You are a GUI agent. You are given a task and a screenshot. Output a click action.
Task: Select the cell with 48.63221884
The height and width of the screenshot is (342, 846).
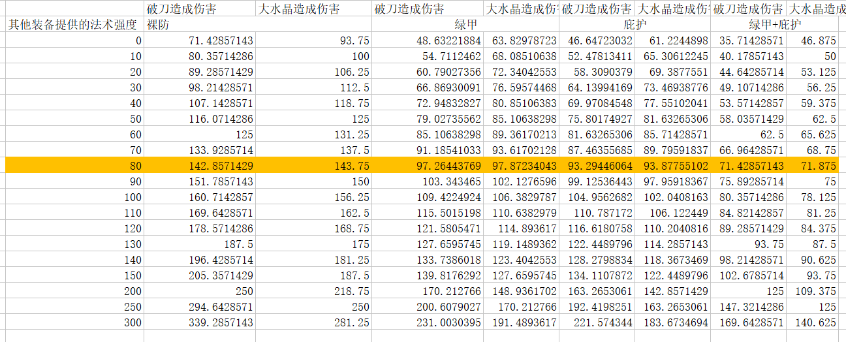click(x=428, y=40)
